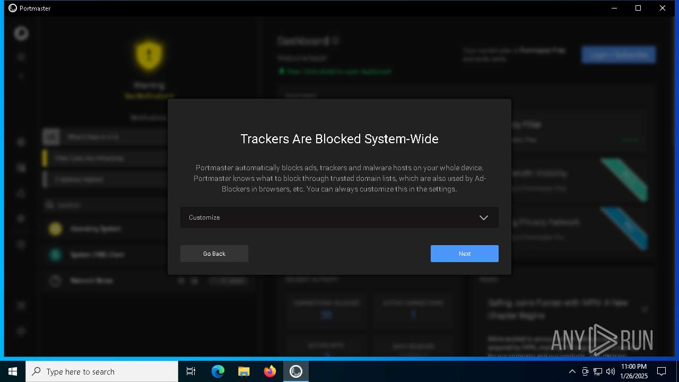Close the Portmaster window

click(x=663, y=8)
